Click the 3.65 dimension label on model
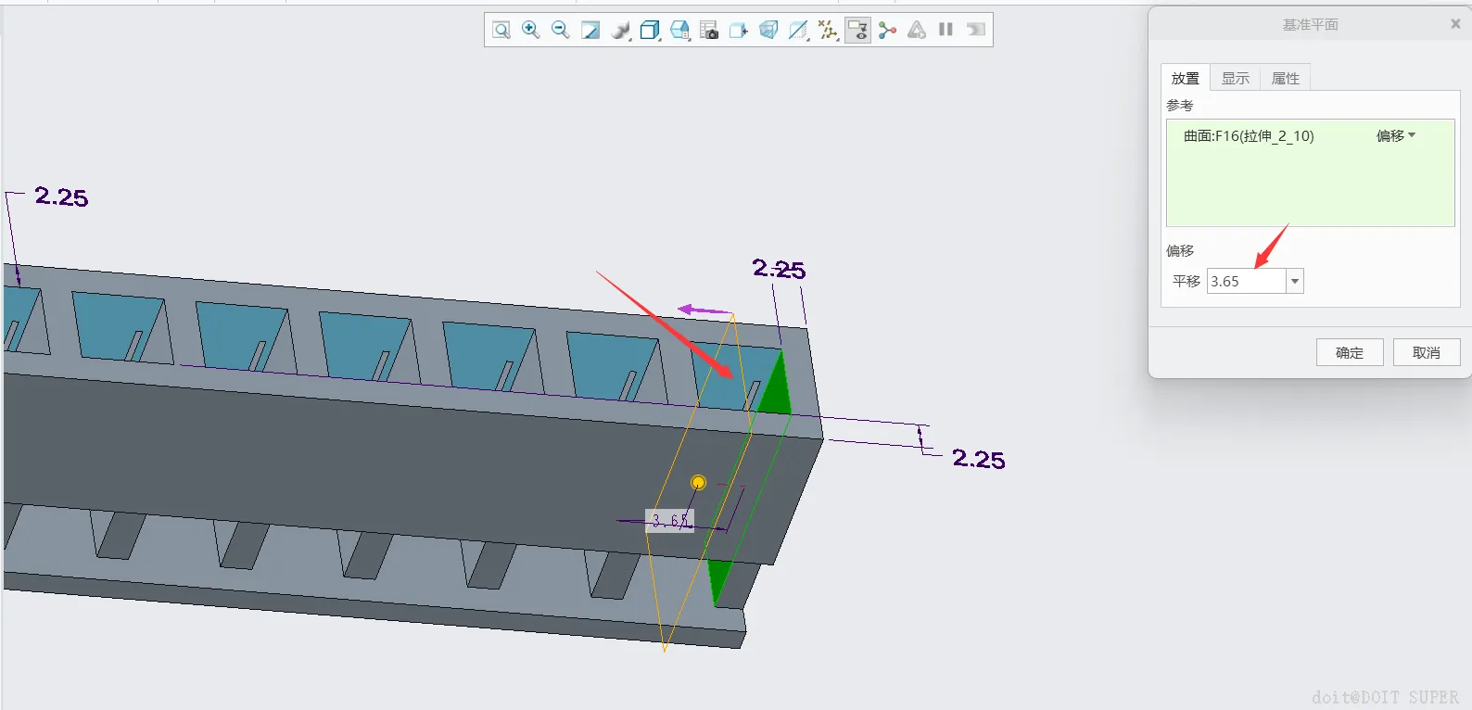Viewport: 1472px width, 710px height. click(669, 521)
